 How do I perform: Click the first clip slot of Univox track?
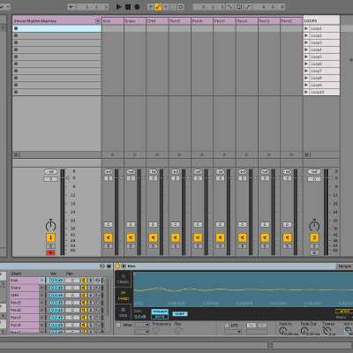pyautogui.click(x=56, y=28)
